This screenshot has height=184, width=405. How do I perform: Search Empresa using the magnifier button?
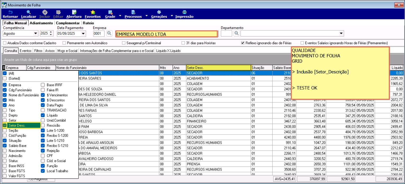point(109,33)
